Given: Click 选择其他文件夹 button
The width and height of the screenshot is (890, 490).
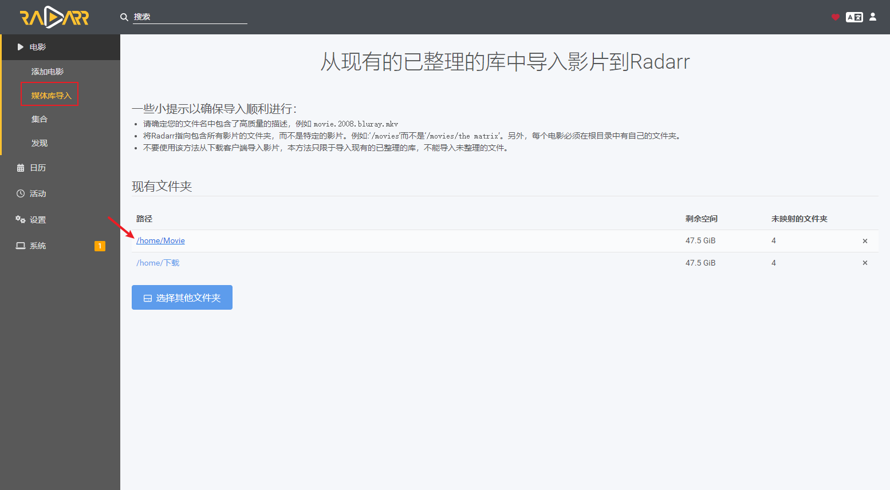Looking at the screenshot, I should (182, 298).
